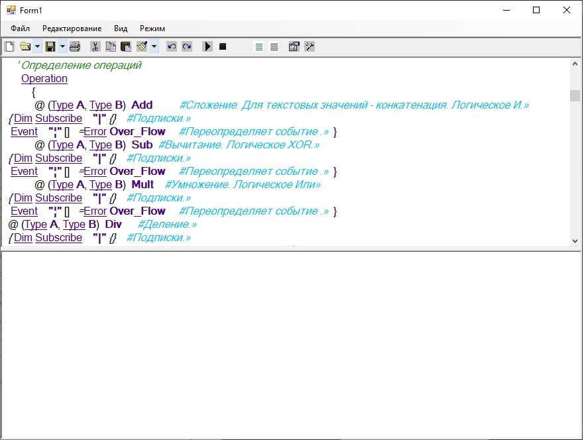The height and width of the screenshot is (440, 584).
Task: Open the Режим menu
Action: [x=152, y=28]
